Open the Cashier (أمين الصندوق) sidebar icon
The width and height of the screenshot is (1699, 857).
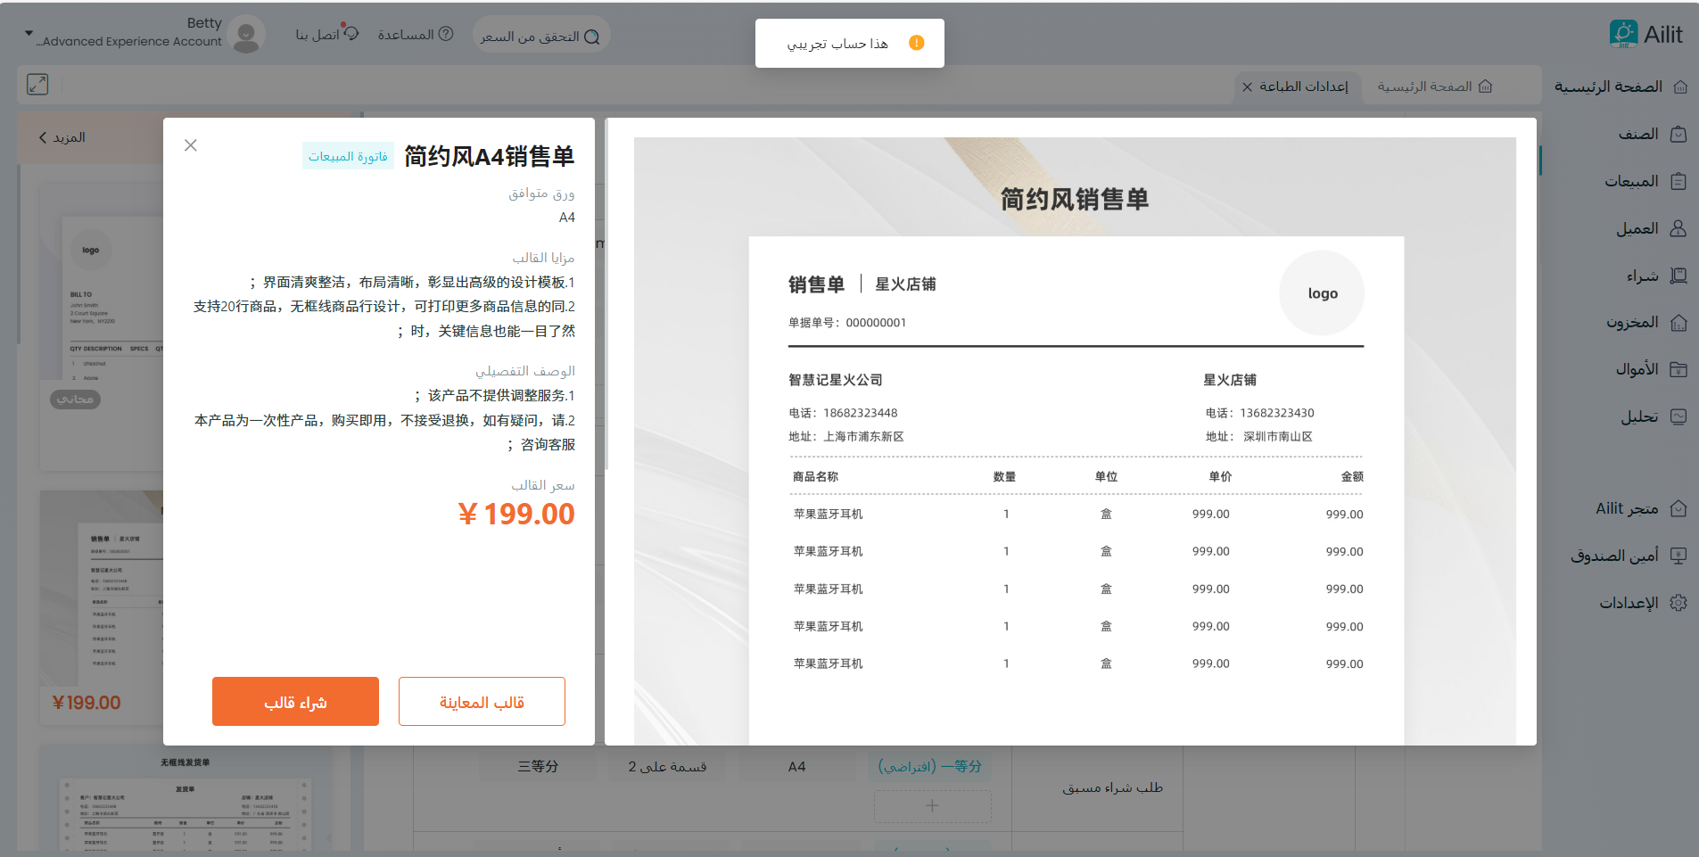tap(1678, 556)
